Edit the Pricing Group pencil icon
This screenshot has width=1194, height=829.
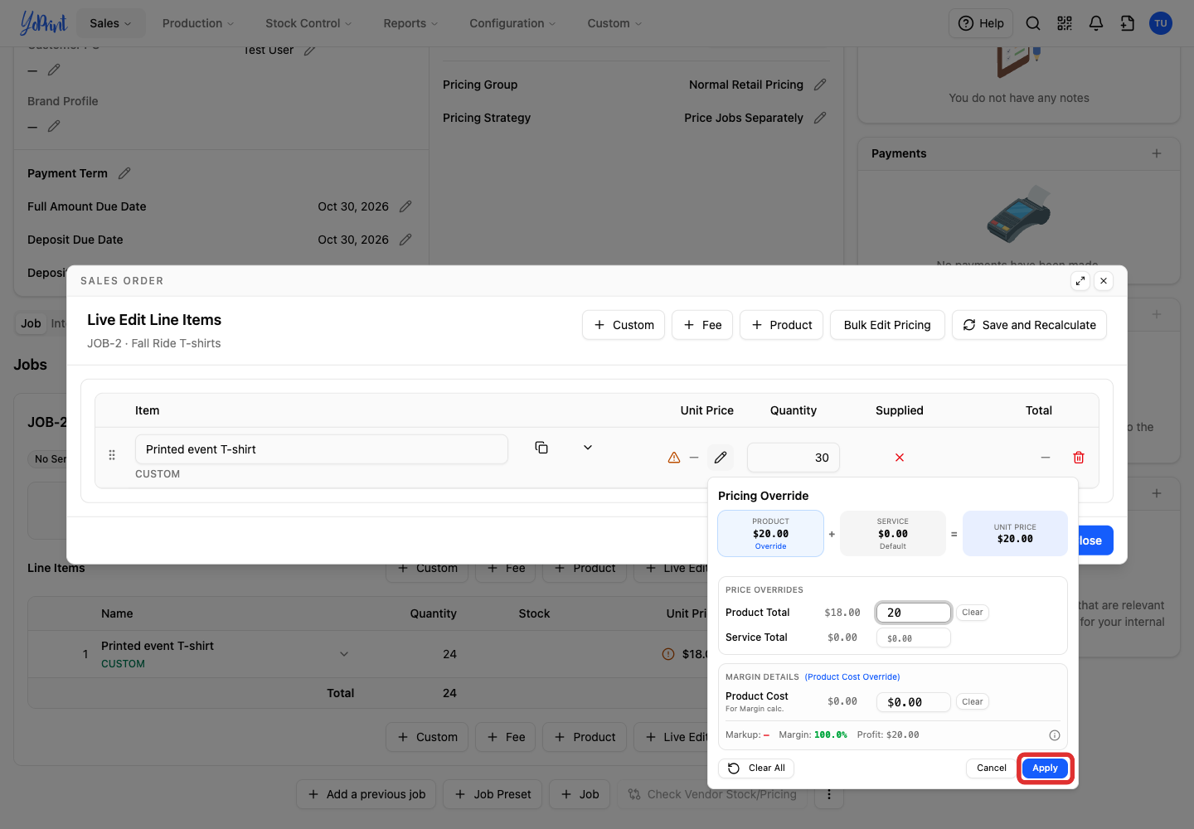820,85
